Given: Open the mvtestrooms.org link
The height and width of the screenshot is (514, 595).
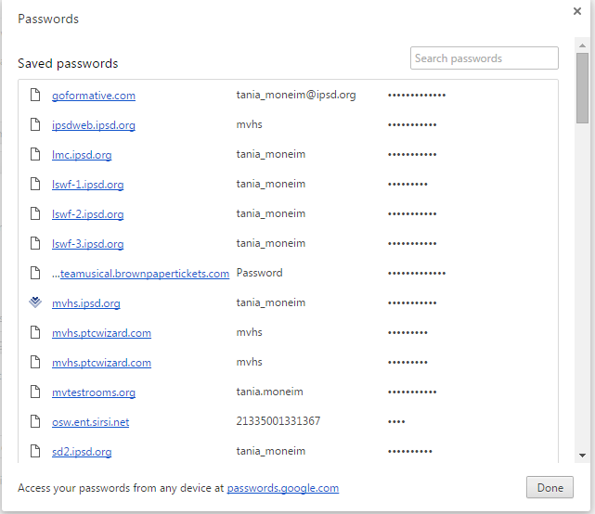Looking at the screenshot, I should tap(94, 392).
